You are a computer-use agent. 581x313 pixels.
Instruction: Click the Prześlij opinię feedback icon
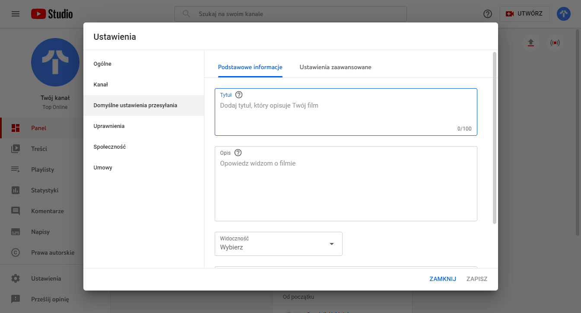(16, 299)
